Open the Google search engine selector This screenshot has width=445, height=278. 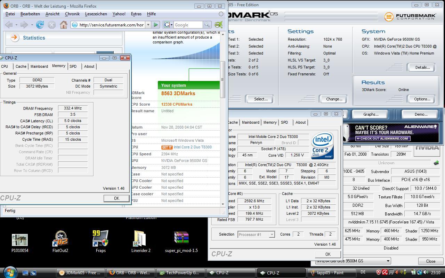pos(168,25)
